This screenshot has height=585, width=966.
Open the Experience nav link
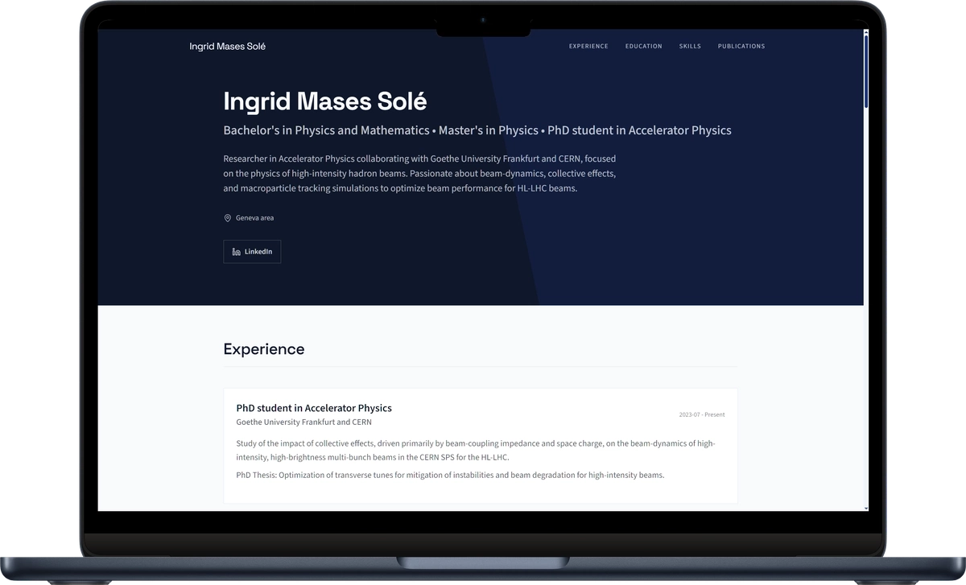pyautogui.click(x=588, y=47)
